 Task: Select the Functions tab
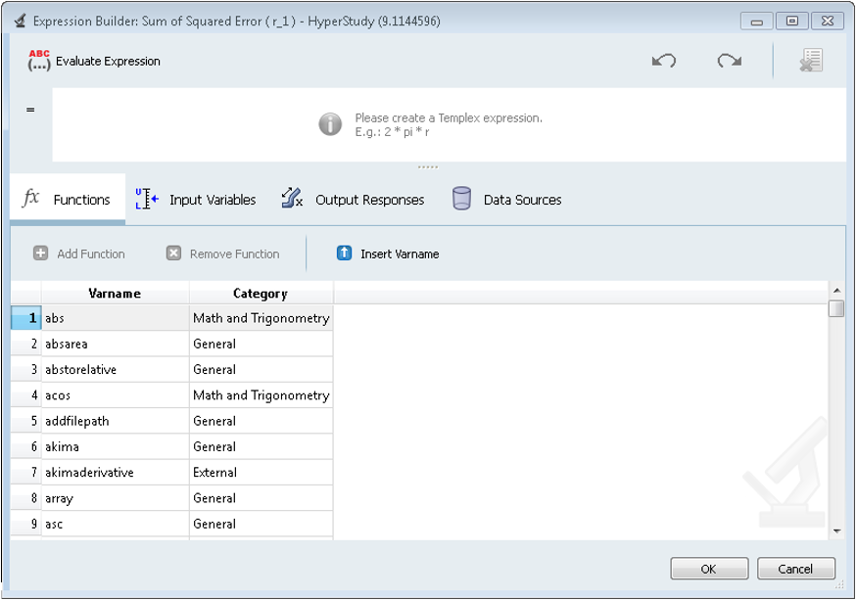pyautogui.click(x=68, y=200)
